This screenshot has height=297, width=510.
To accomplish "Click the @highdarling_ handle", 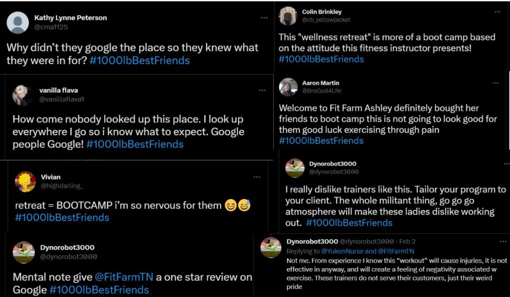I will [x=62, y=186].
